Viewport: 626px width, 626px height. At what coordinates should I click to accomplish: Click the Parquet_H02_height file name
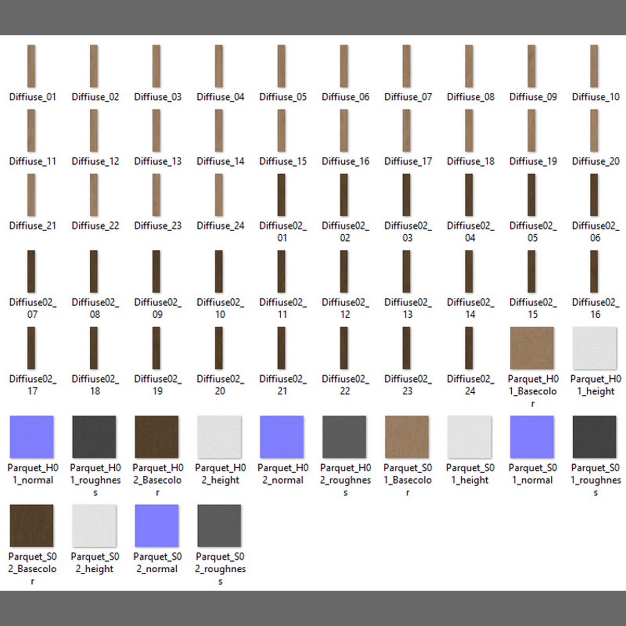[x=220, y=474]
